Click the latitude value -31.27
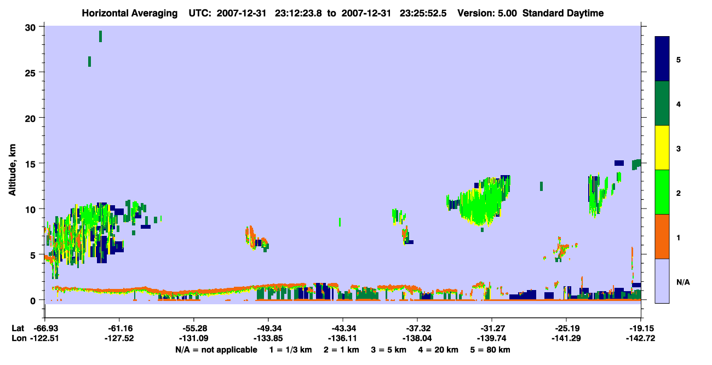Viewport: 712px width, 365px height. click(492, 328)
